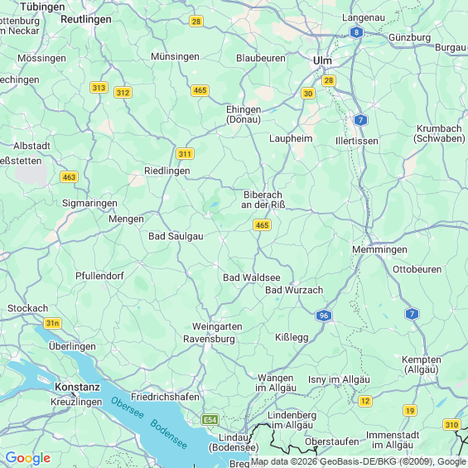The height and width of the screenshot is (468, 468).
Task: Click the 312 road shield
Action: tap(123, 93)
